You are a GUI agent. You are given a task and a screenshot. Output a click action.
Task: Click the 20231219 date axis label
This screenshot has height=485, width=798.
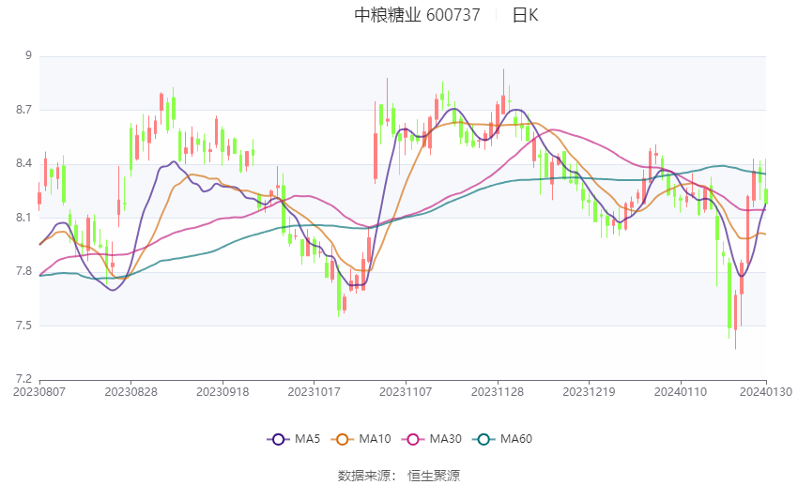(x=589, y=390)
